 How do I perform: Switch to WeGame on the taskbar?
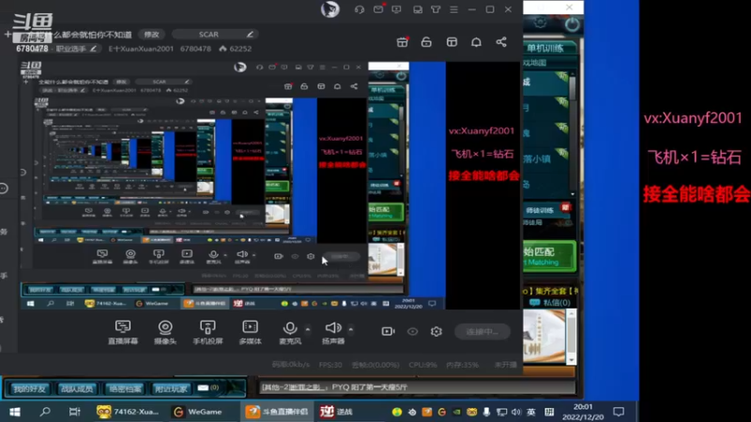click(198, 412)
